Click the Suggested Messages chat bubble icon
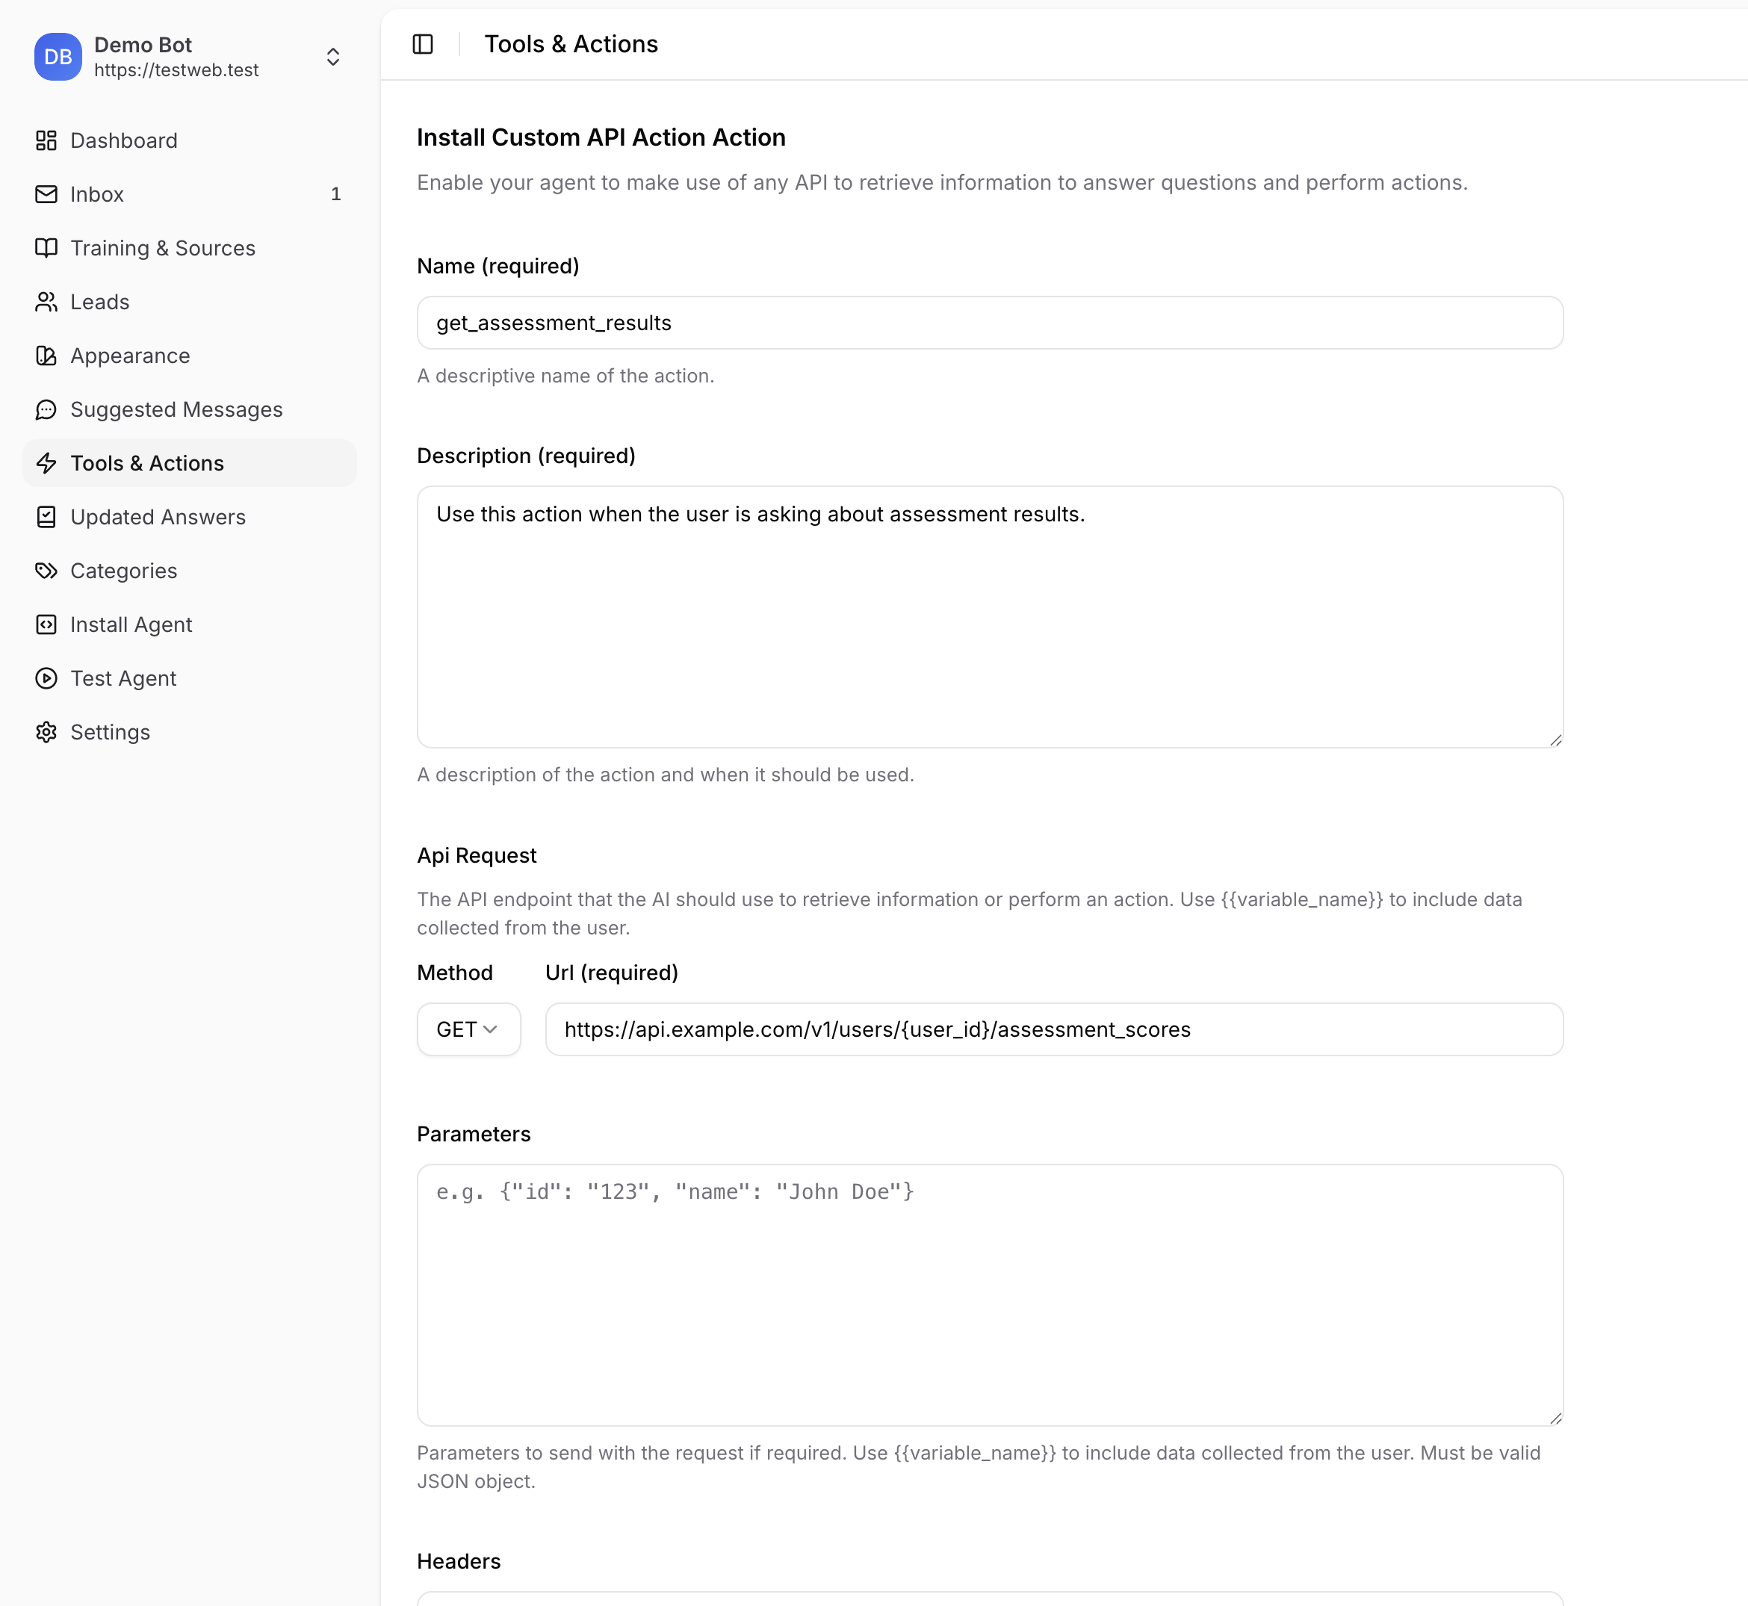This screenshot has width=1748, height=1606. click(x=46, y=409)
